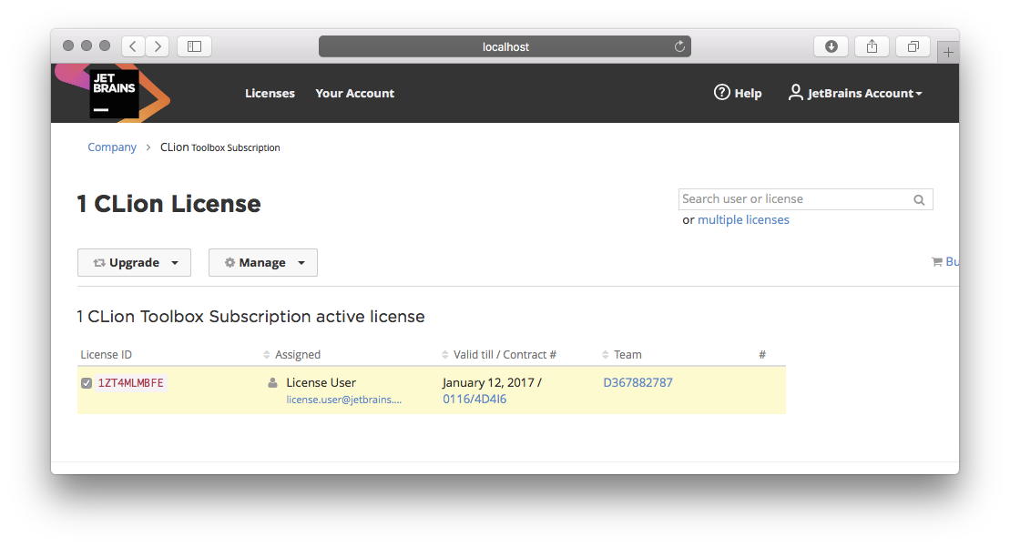This screenshot has width=1010, height=547.
Task: Uncheck the license 1ZT4MLMBFE checkbox
Action: pos(87,383)
